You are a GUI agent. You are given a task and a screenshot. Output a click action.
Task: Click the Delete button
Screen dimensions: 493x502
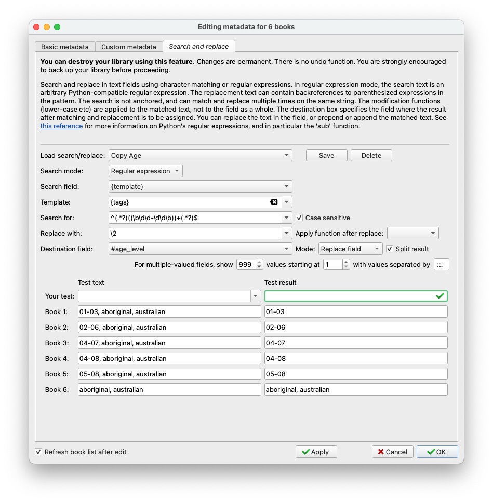tap(371, 155)
